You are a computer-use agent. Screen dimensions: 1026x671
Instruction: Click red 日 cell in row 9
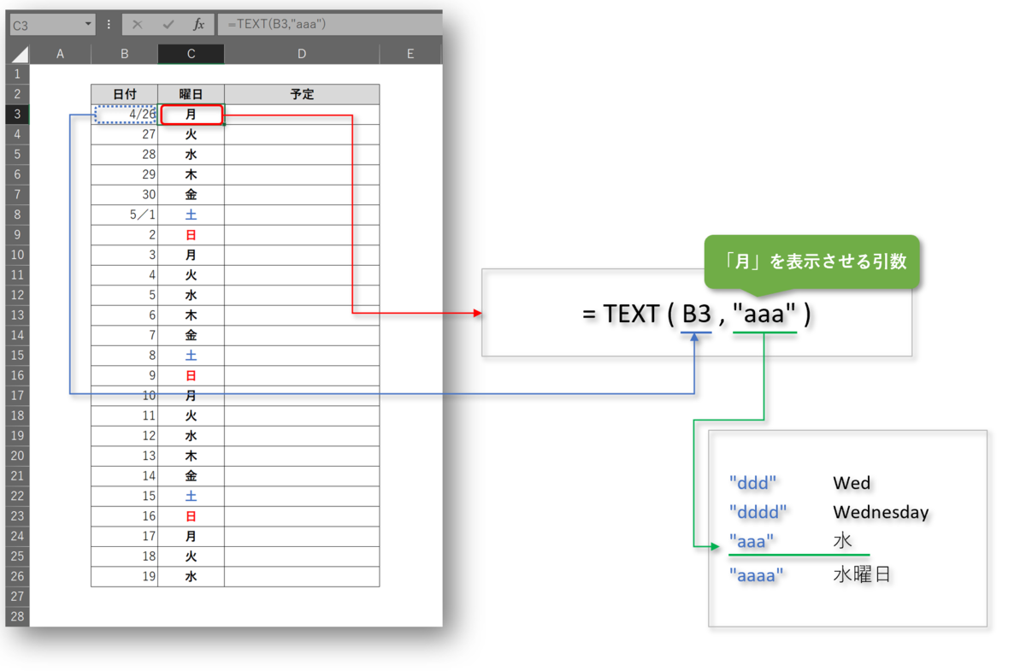191,235
